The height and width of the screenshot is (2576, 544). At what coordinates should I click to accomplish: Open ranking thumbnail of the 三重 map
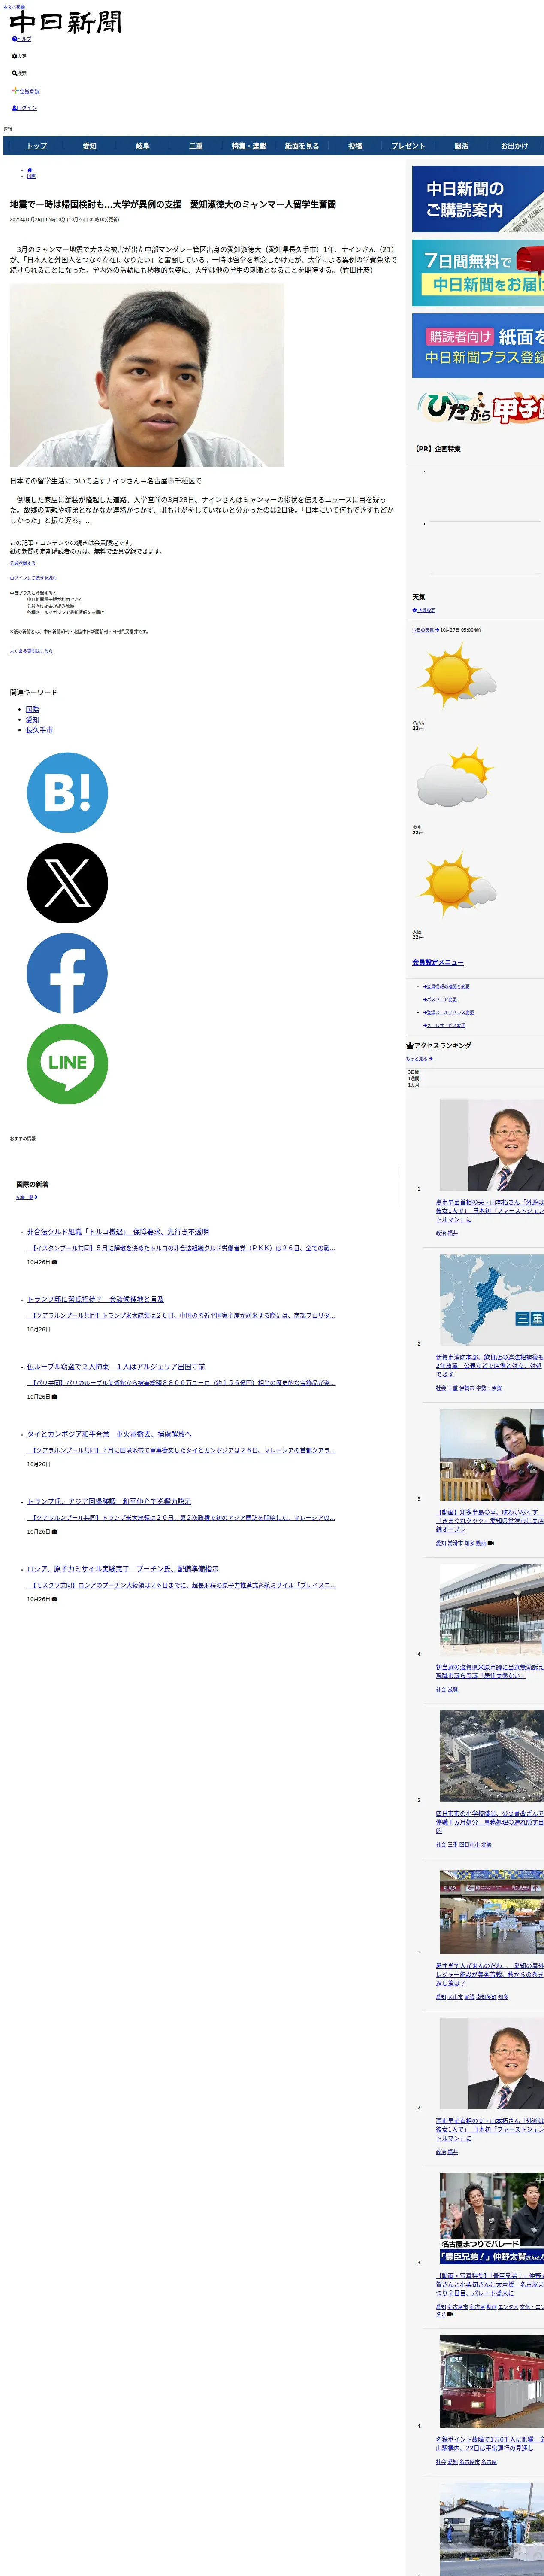pyautogui.click(x=492, y=1300)
